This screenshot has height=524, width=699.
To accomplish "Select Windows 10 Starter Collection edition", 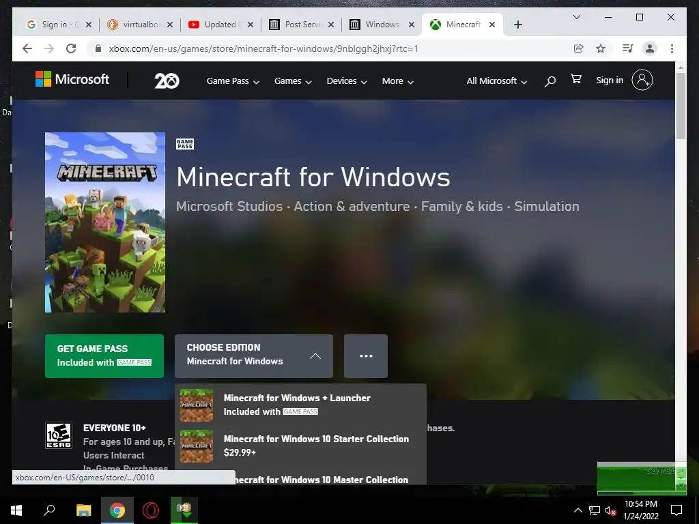I will coord(300,446).
